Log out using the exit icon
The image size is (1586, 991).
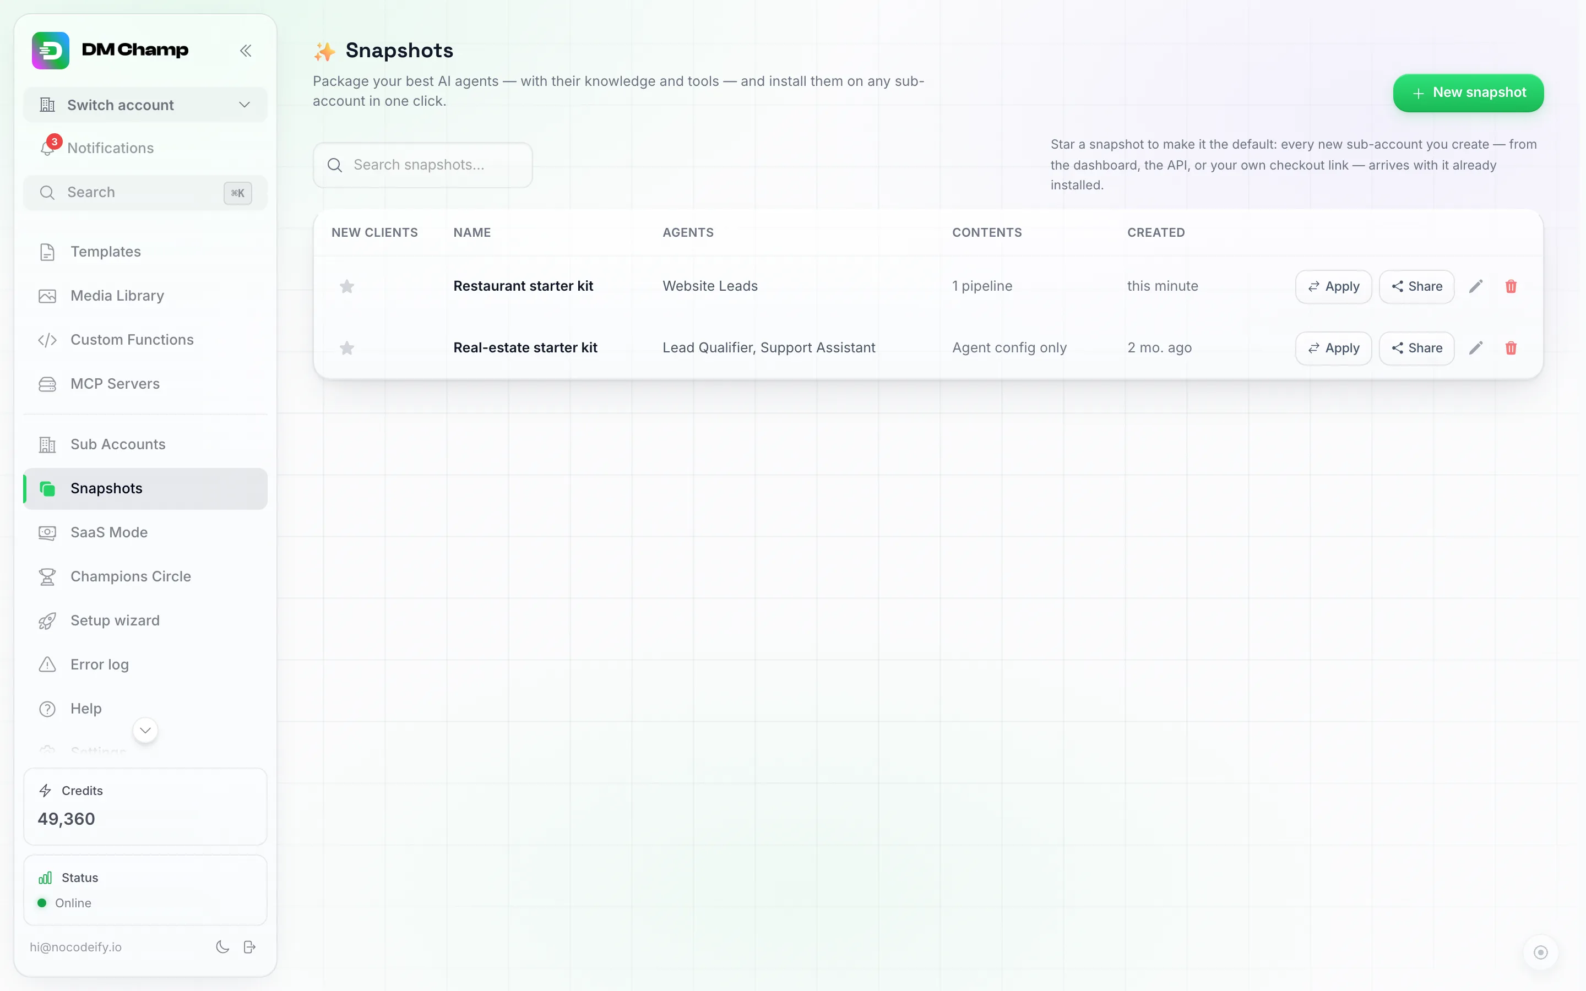coord(249,946)
